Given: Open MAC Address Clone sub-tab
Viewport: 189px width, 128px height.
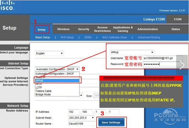Looking at the screenshot, I should tap(114, 37).
